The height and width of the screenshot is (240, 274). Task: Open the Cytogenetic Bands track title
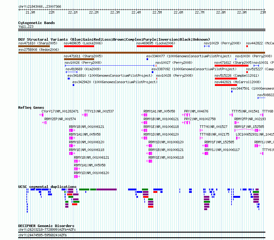tap(37, 23)
